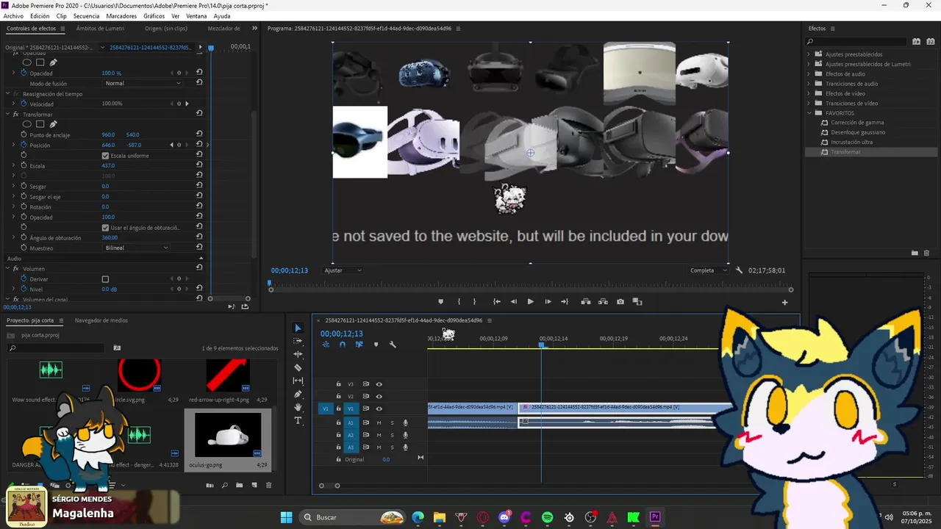Select Desenfoque gaussiano effect

click(x=858, y=132)
